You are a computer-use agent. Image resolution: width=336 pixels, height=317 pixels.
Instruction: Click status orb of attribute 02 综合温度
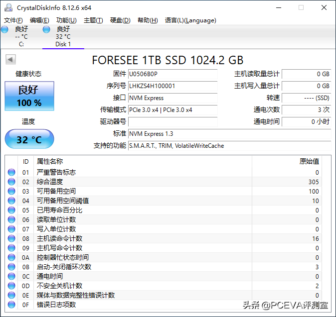11,182
